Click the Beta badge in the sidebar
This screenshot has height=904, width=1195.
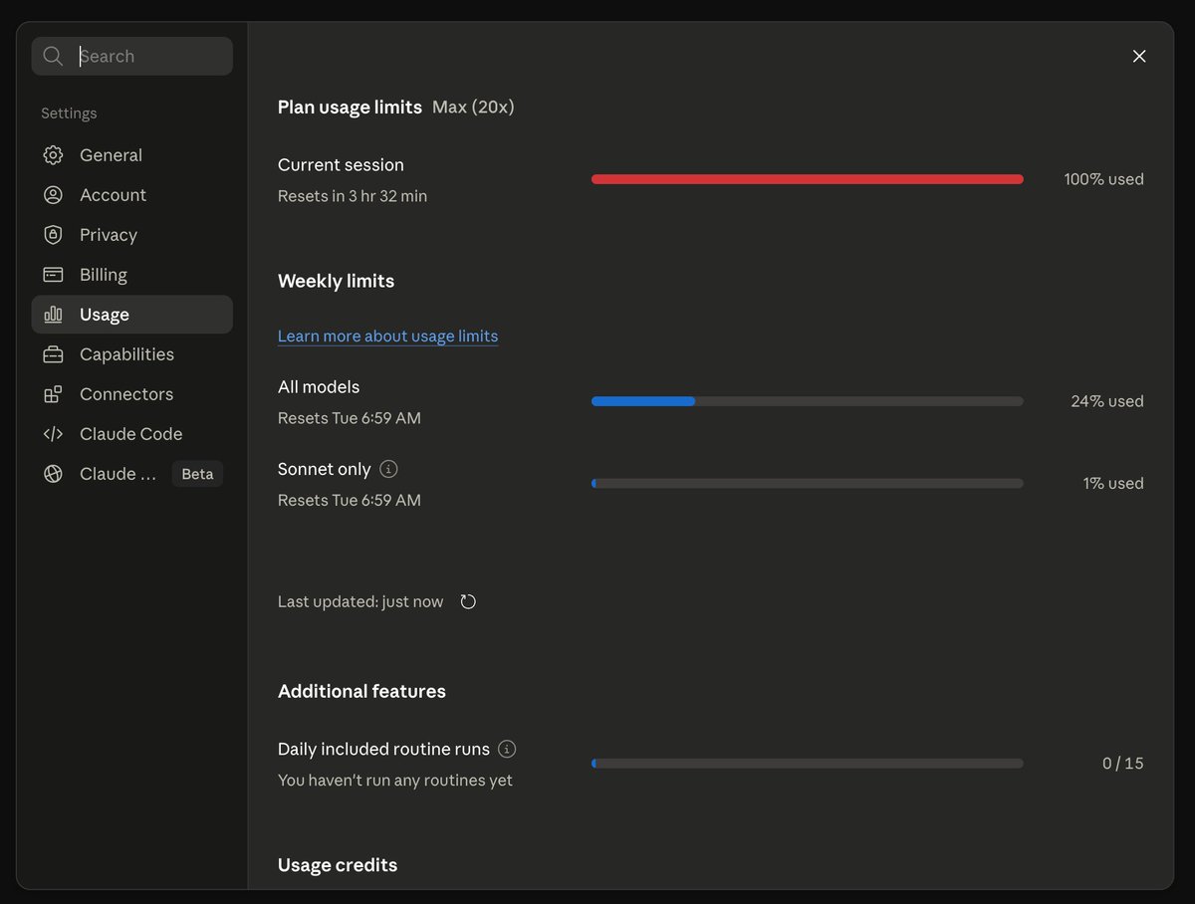197,474
